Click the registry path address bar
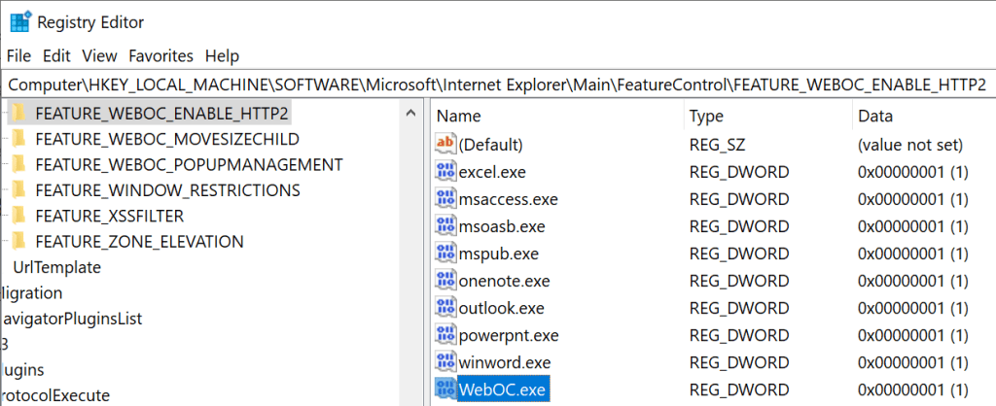This screenshot has width=996, height=406. click(496, 85)
